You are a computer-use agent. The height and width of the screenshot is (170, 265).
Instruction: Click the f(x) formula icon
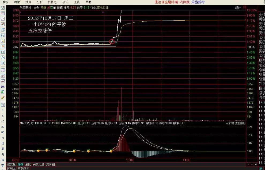coord(3,57)
